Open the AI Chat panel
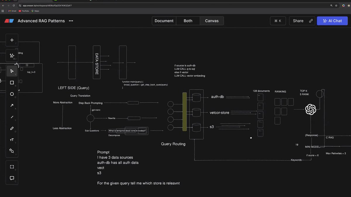 pos(332,21)
